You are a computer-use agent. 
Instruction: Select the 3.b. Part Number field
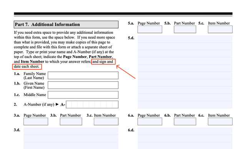click(71, 121)
